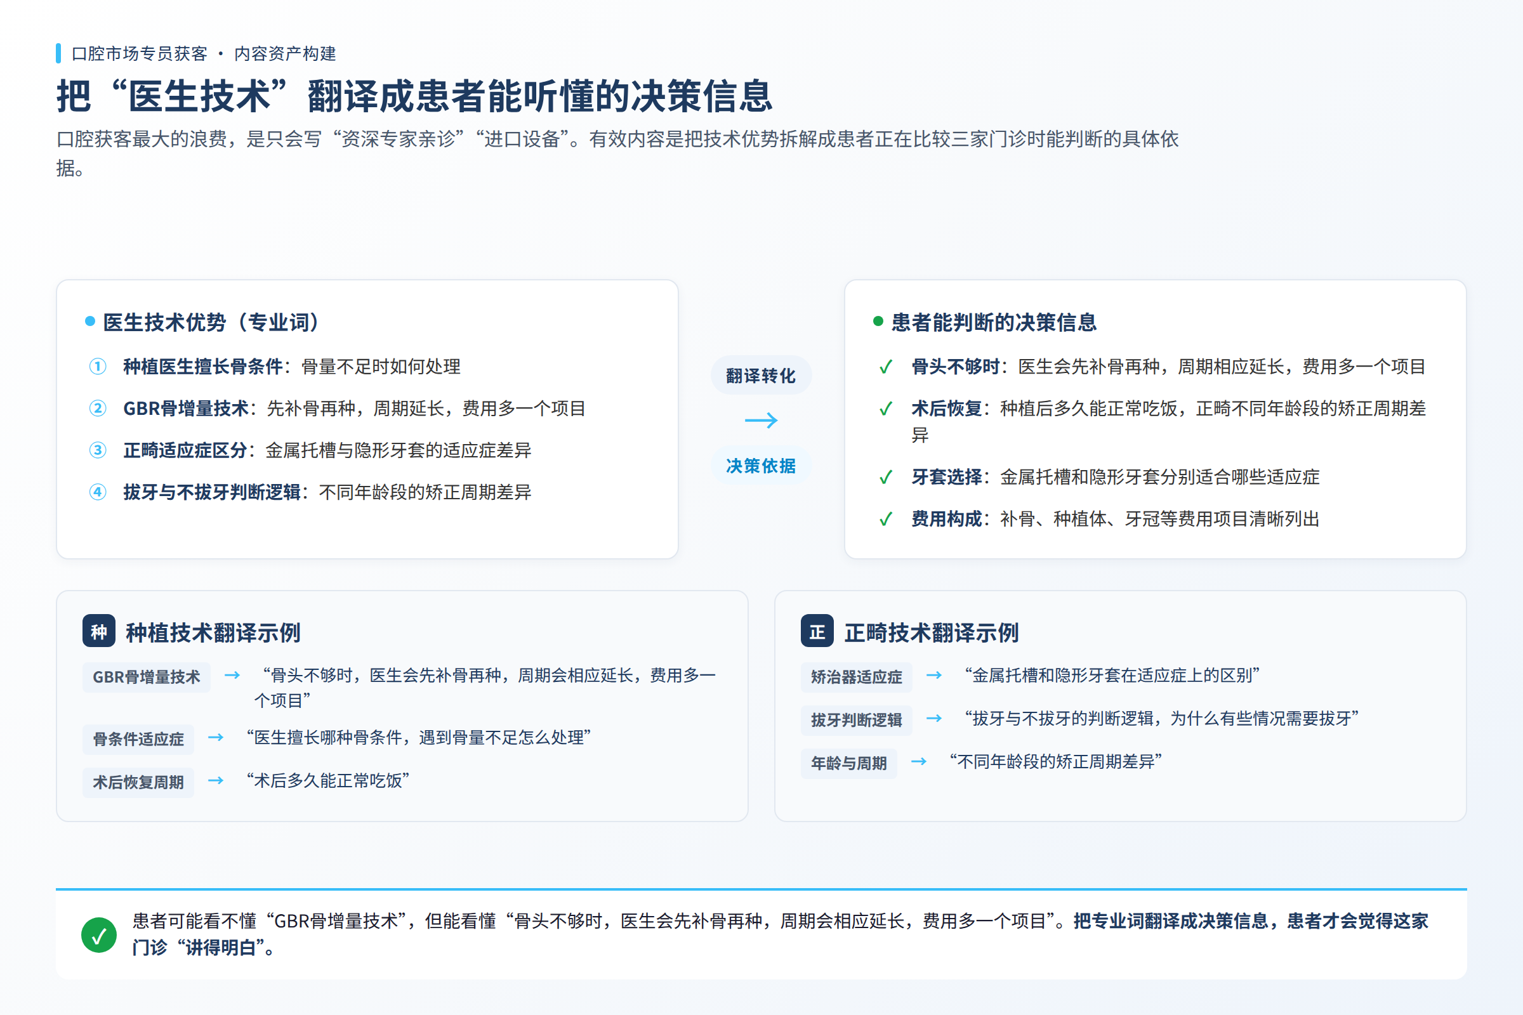Click the 正 badge beside 正畸技术翻译示例
Screen dimensions: 1523x1015
click(817, 631)
